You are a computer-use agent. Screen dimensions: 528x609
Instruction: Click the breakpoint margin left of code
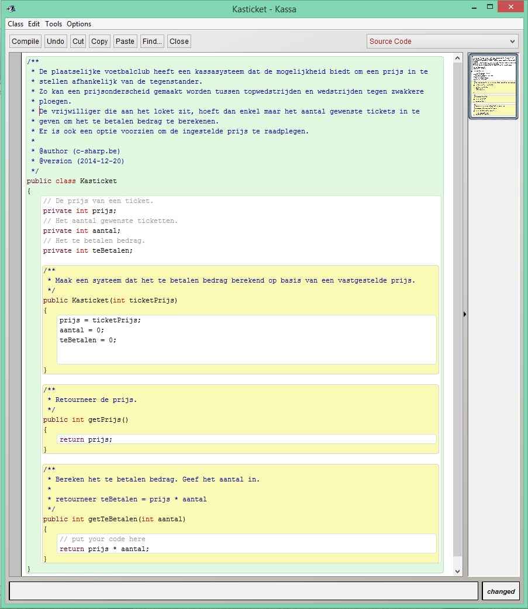pos(16,315)
